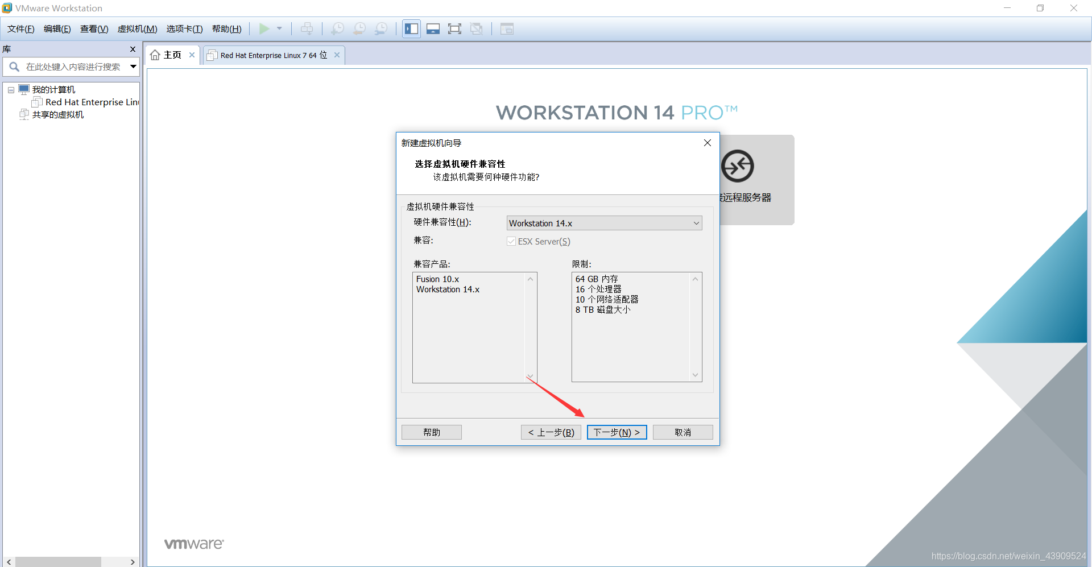Click the 取消 cancel button
The width and height of the screenshot is (1092, 567).
(x=683, y=432)
